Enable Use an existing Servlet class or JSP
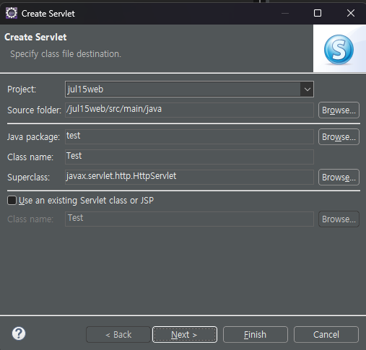The width and height of the screenshot is (366, 350). pyautogui.click(x=12, y=200)
